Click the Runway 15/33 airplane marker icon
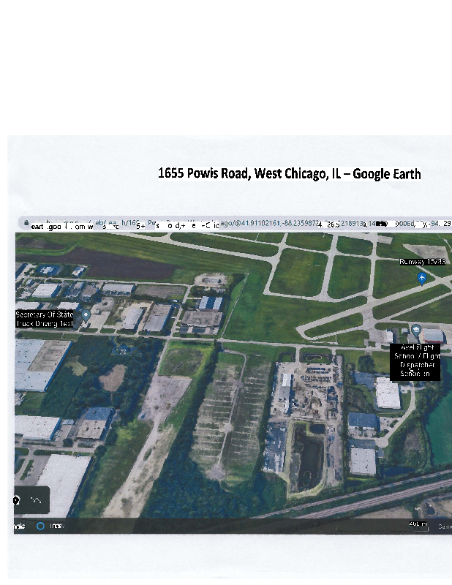This screenshot has height=585, width=452. (422, 277)
